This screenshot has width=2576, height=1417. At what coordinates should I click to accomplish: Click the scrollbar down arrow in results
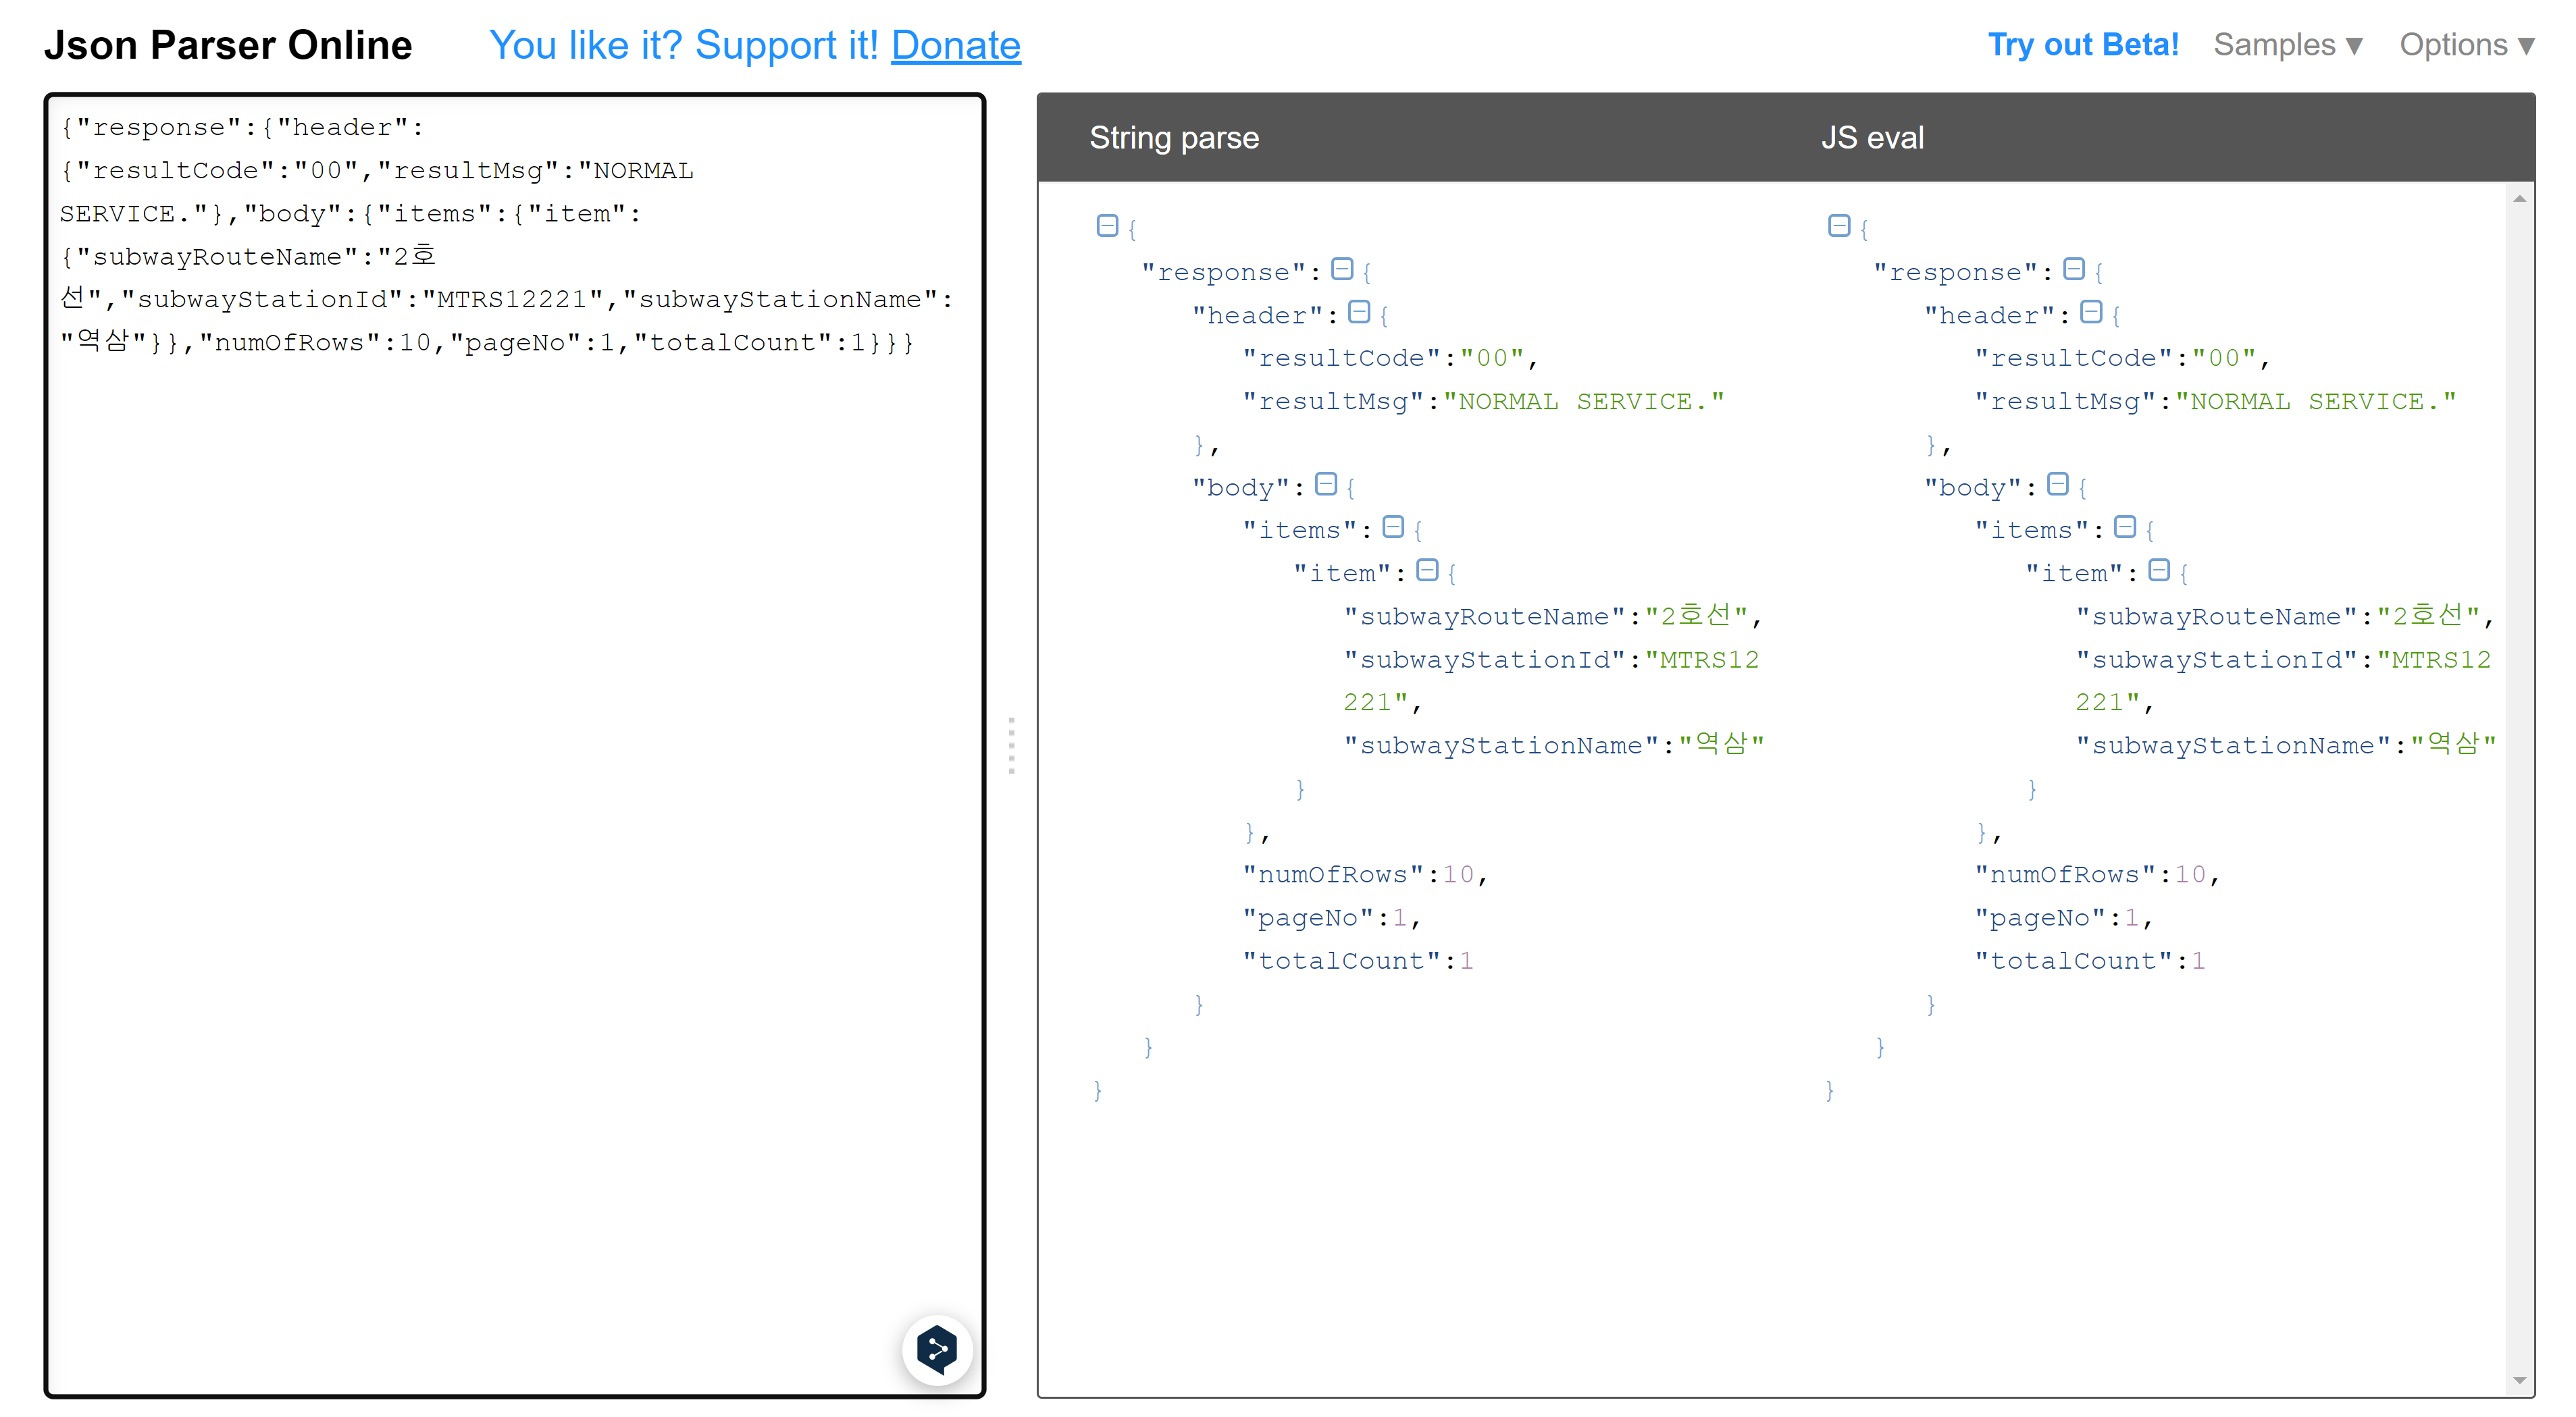(x=2519, y=1380)
